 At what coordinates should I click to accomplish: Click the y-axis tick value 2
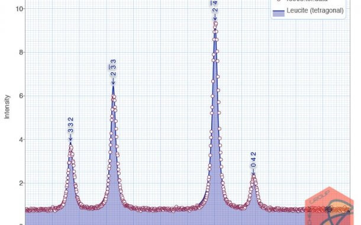[21, 183]
